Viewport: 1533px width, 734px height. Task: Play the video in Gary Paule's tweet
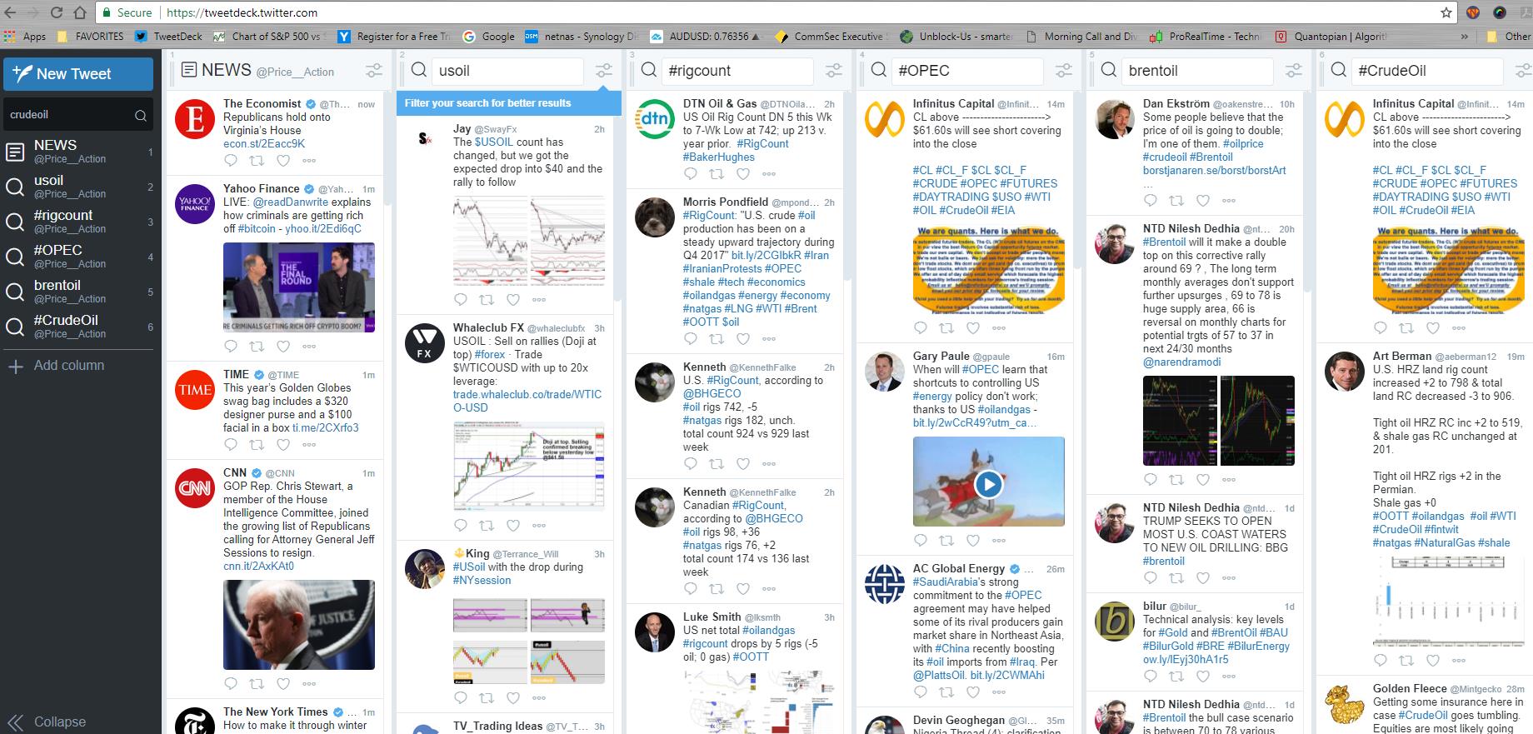pos(988,484)
